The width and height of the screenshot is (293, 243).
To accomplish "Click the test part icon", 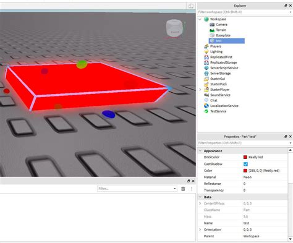I will point(212,41).
